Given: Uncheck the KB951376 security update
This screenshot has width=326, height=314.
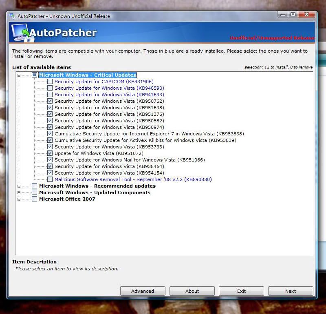Looking at the screenshot, I should click(x=50, y=114).
